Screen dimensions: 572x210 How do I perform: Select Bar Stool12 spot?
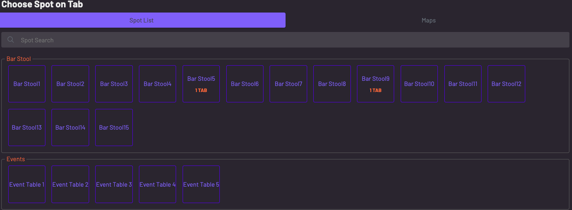point(506,84)
